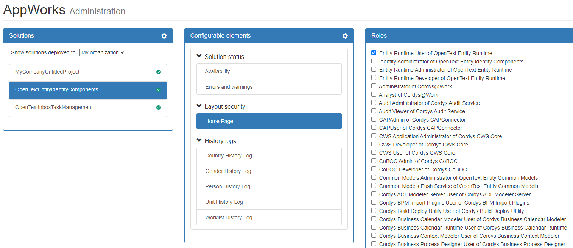Collapse the Solution status section chevron
573x248 pixels.
click(x=199, y=56)
